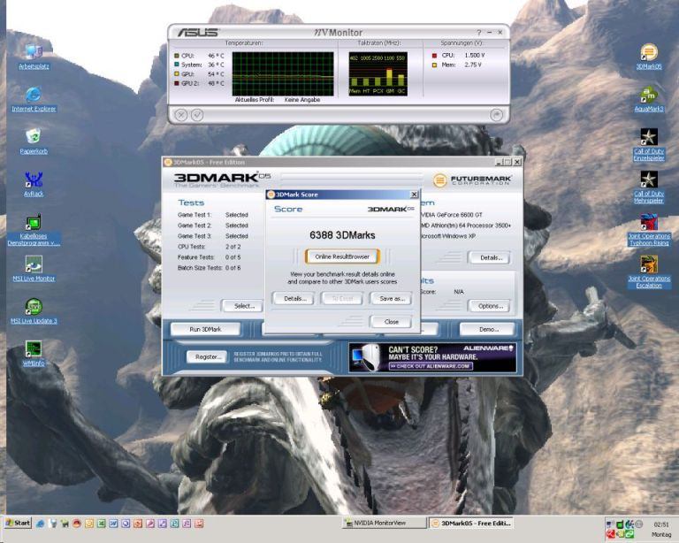Click the green Excel quick launch icon
The width and height of the screenshot is (679, 543).
click(x=102, y=524)
